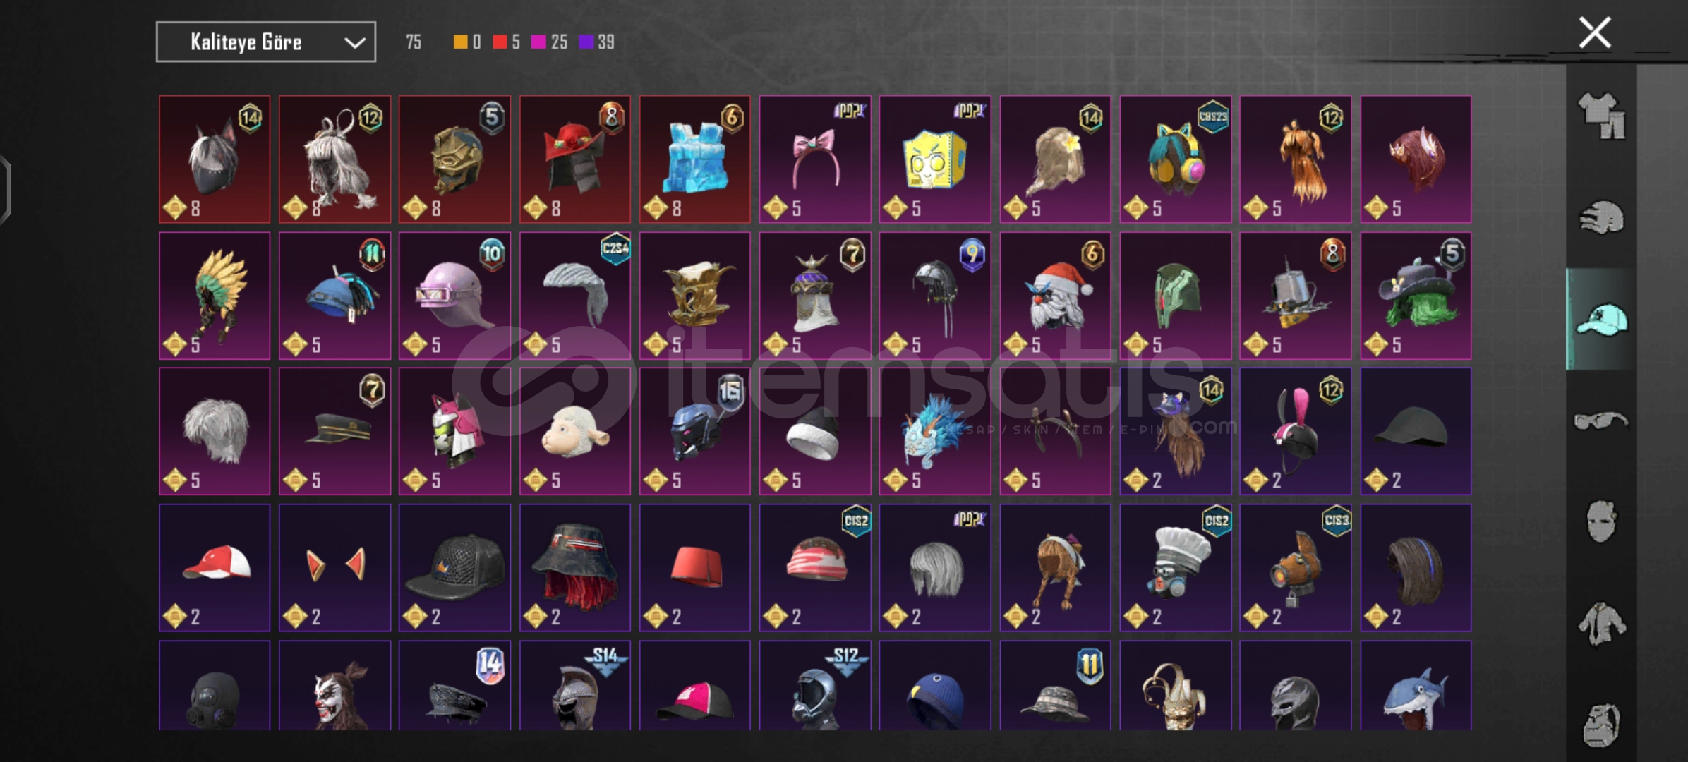Viewport: 1688px width, 762px height.
Task: Open the jacket category icon in sidebar
Action: click(1601, 624)
